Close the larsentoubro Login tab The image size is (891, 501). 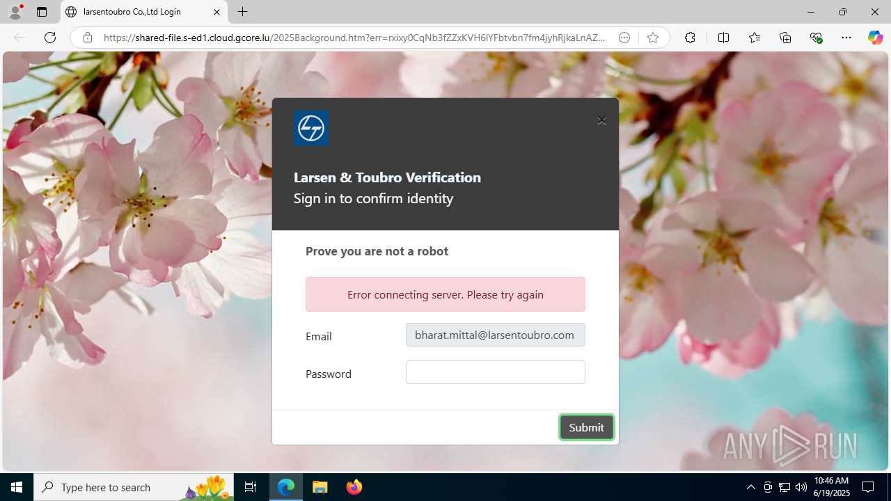(216, 12)
